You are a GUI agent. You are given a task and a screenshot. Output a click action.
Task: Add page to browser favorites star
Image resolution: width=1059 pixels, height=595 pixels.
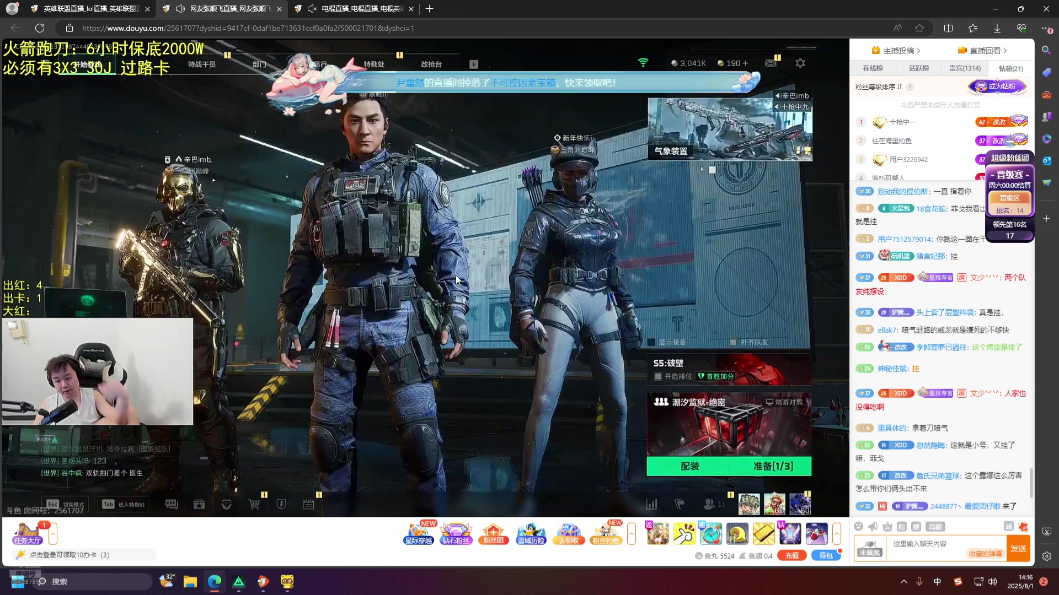[919, 28]
